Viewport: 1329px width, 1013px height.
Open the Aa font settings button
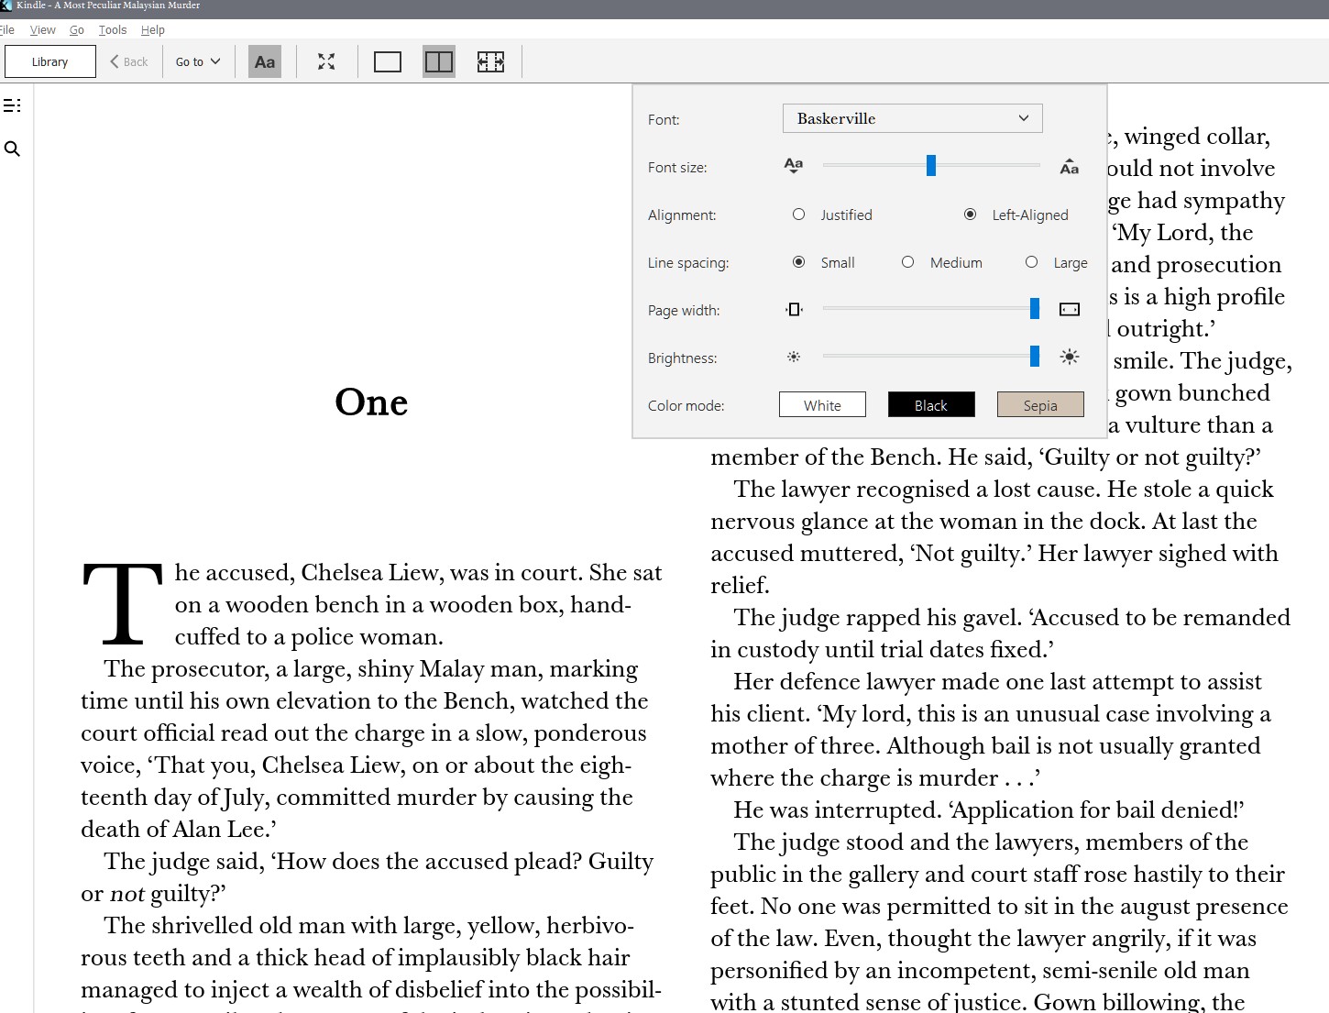tap(265, 61)
